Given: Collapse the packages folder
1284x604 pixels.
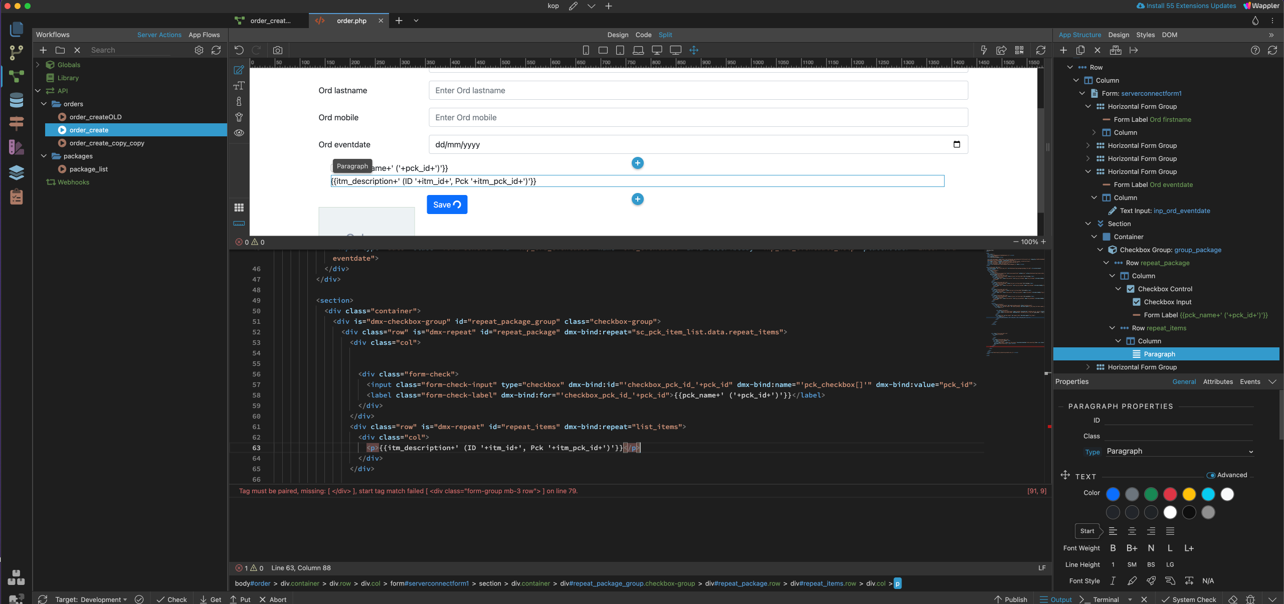Looking at the screenshot, I should coord(44,156).
